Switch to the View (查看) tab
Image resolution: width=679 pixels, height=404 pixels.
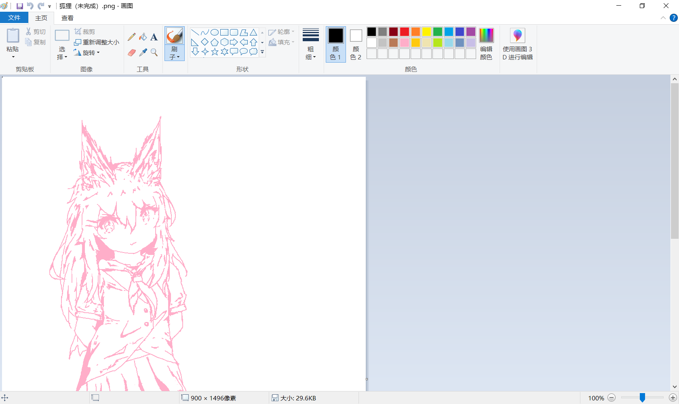coord(67,18)
